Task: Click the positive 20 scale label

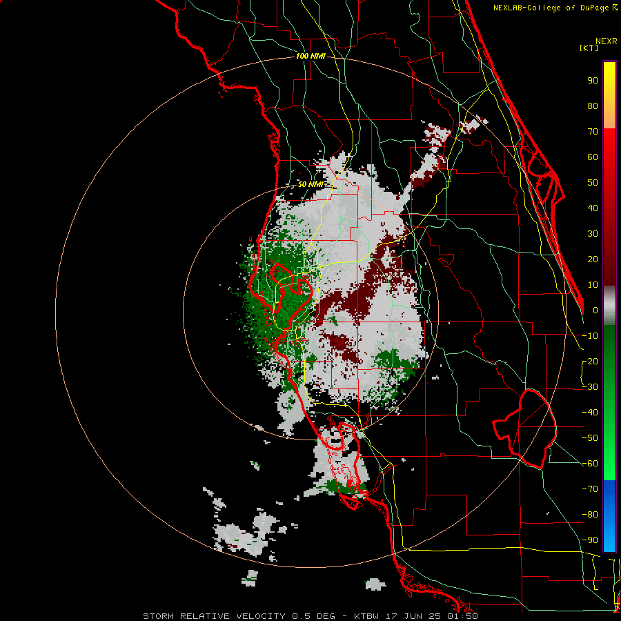Action: point(593,259)
